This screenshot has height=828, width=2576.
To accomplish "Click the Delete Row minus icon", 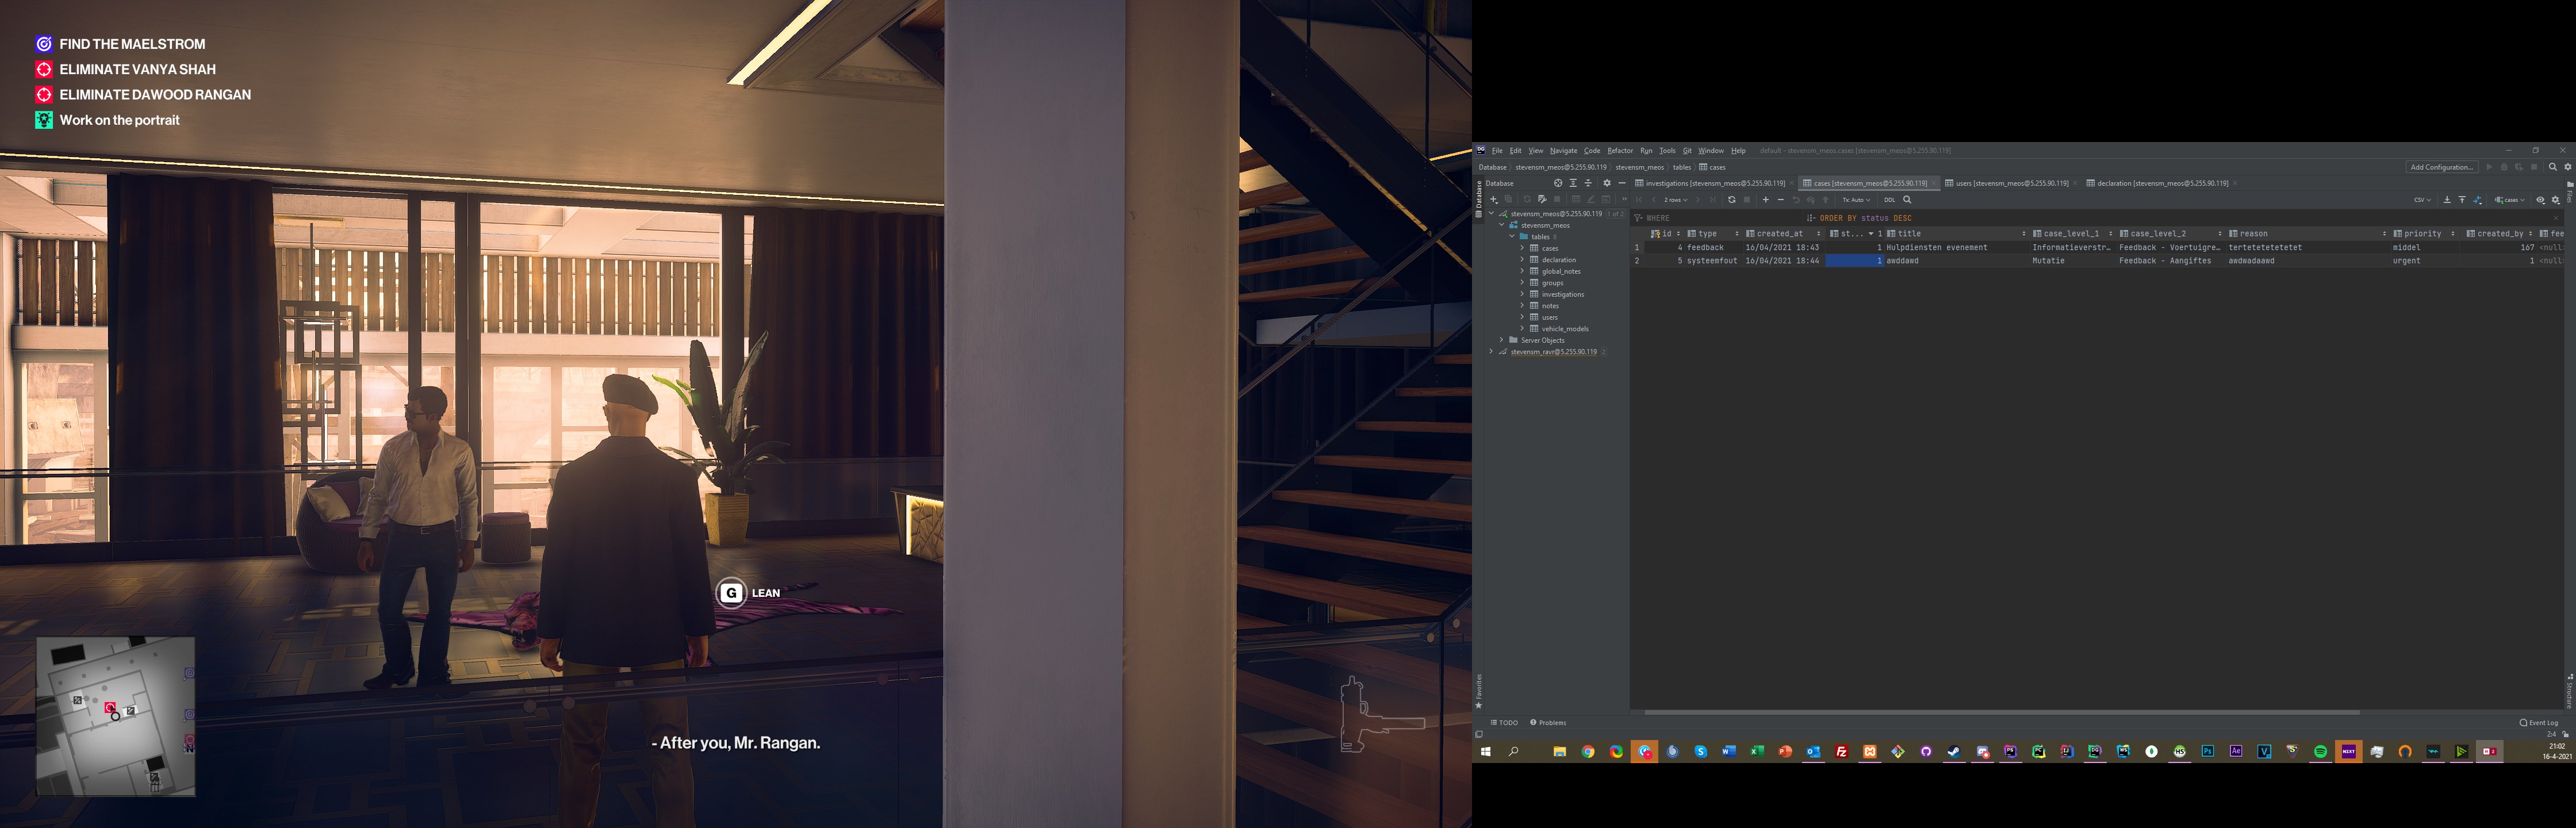I will 1780,200.
